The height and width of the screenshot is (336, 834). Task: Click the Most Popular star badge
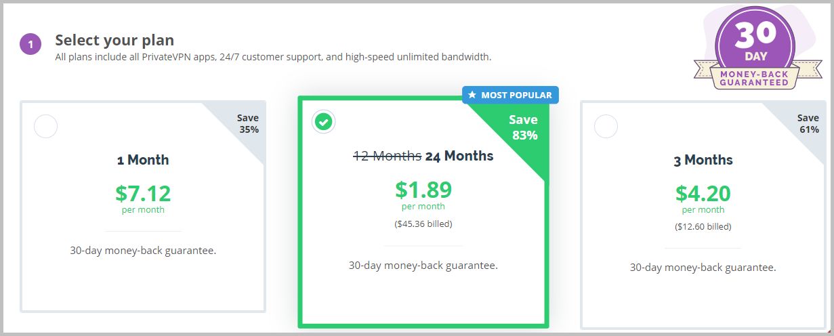(x=511, y=95)
